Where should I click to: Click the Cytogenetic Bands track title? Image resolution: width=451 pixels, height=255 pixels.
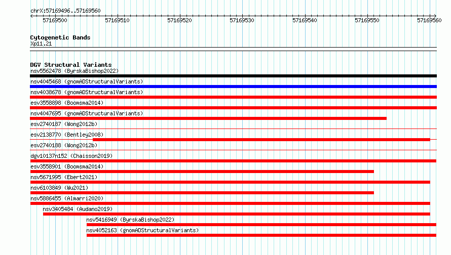point(60,37)
